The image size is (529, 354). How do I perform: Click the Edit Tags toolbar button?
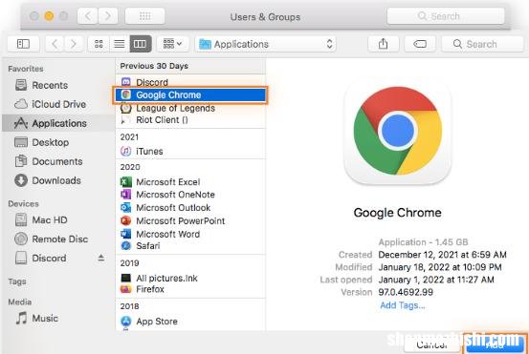(x=420, y=44)
